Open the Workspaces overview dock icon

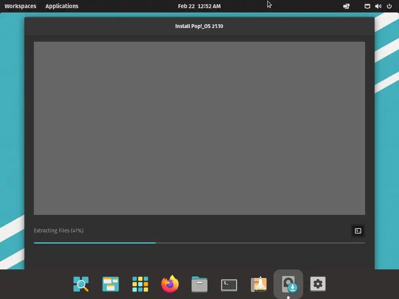(x=110, y=284)
